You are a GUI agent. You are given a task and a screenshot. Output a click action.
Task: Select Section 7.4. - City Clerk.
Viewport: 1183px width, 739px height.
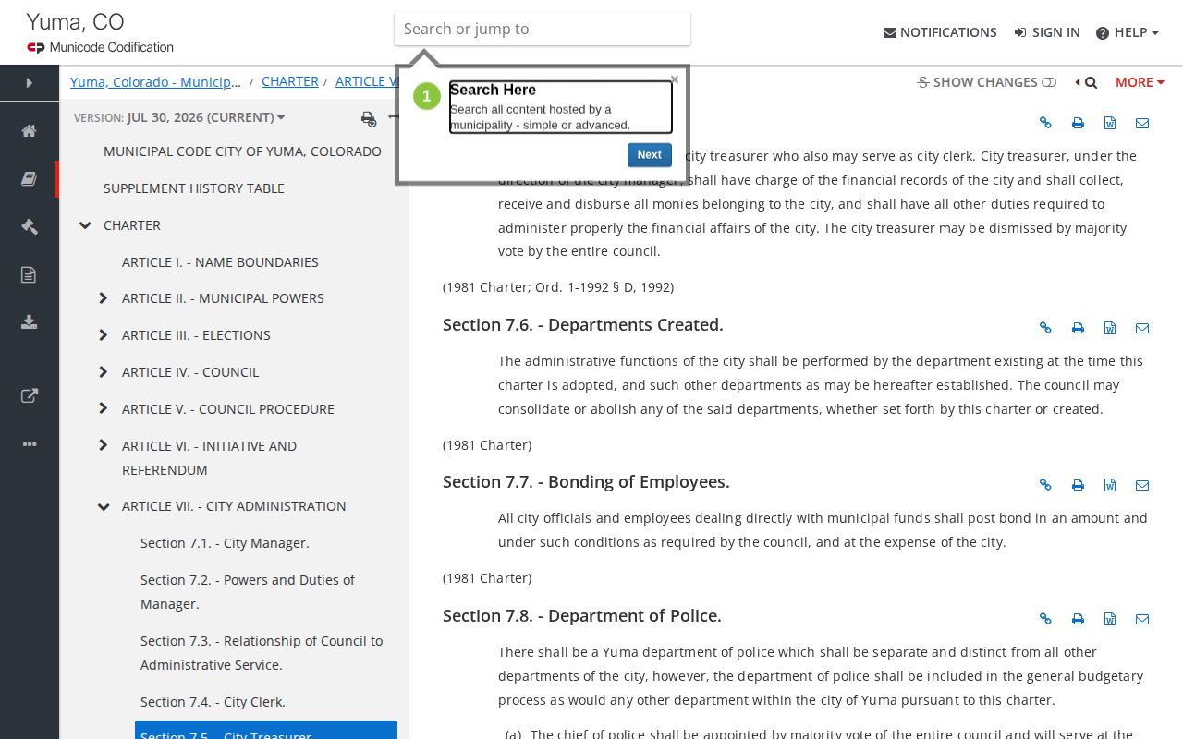(213, 702)
